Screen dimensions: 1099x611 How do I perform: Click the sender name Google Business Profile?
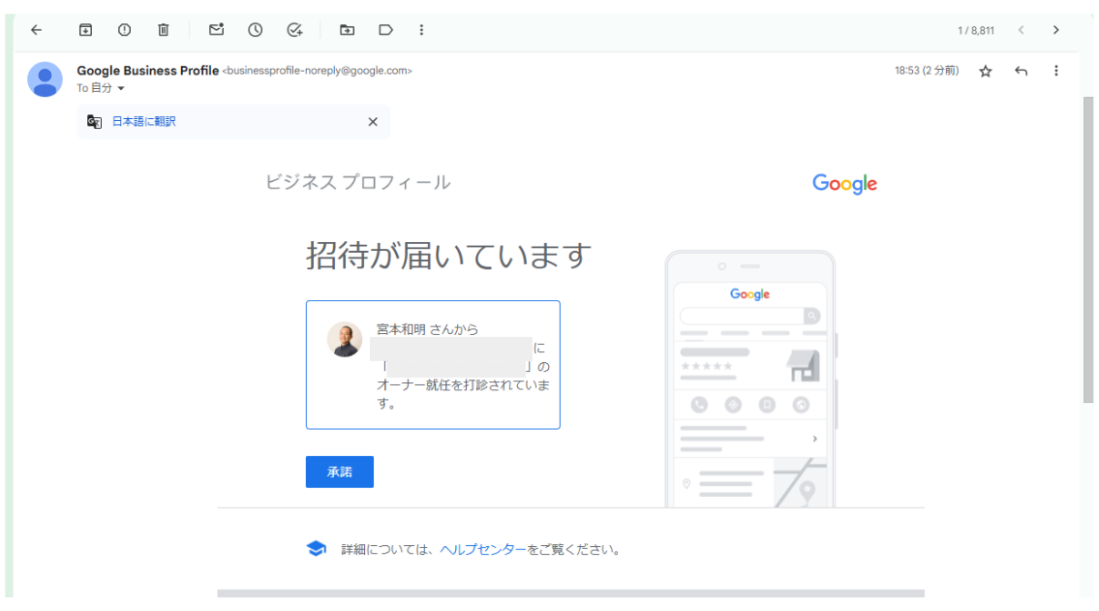(148, 71)
